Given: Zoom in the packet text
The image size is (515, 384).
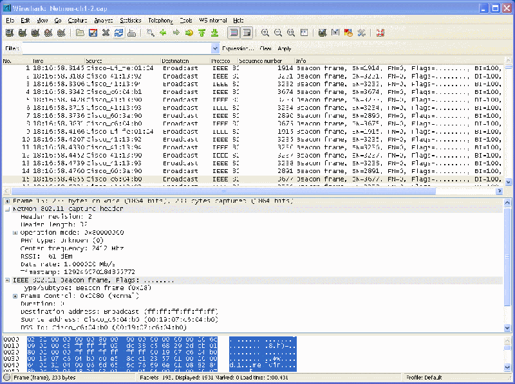Looking at the screenshot, I should point(265,33).
